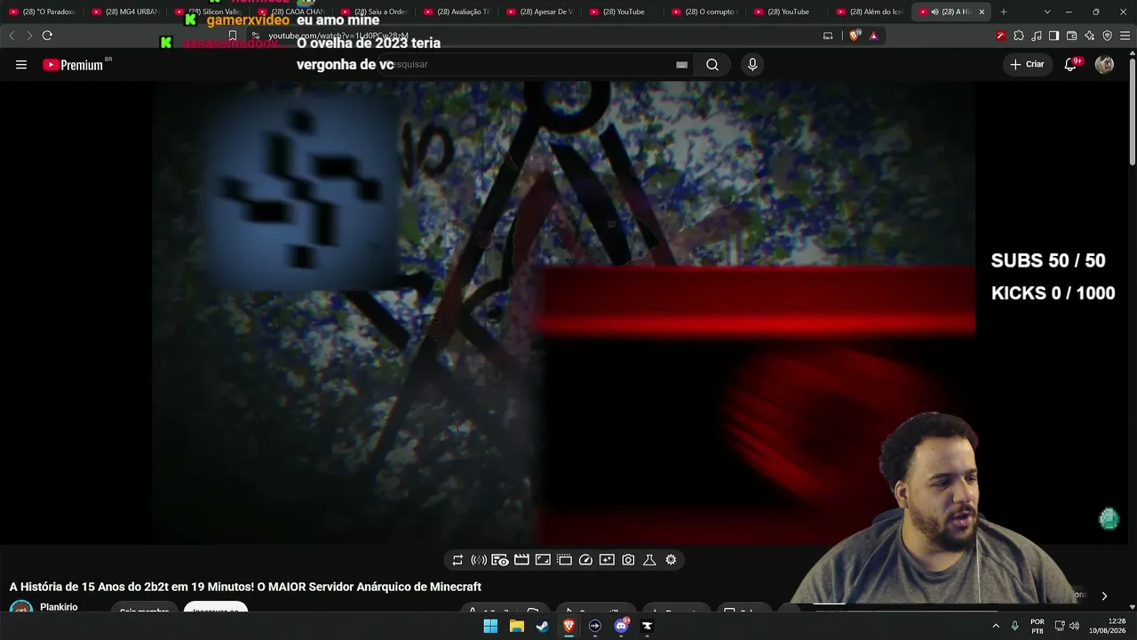Open the experiments flask button
1137x640 pixels.
(649, 560)
